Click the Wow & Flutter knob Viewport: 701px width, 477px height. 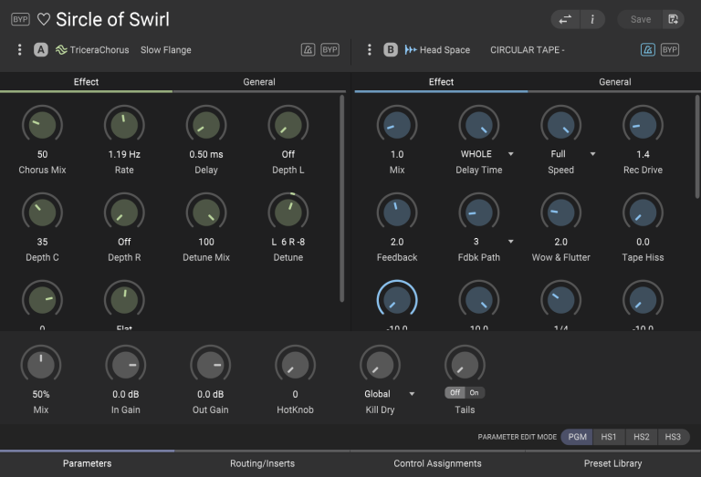561,213
